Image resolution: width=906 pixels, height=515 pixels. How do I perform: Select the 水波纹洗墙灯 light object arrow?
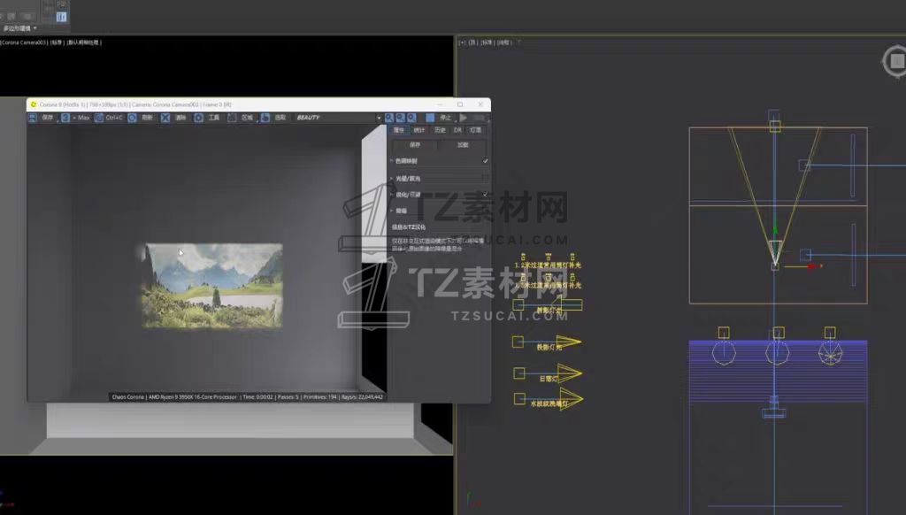[x=571, y=398]
